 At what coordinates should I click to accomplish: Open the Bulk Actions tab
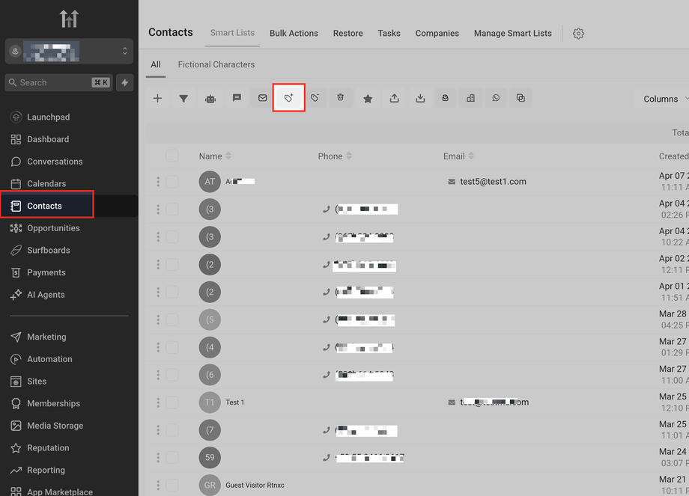[x=294, y=34]
